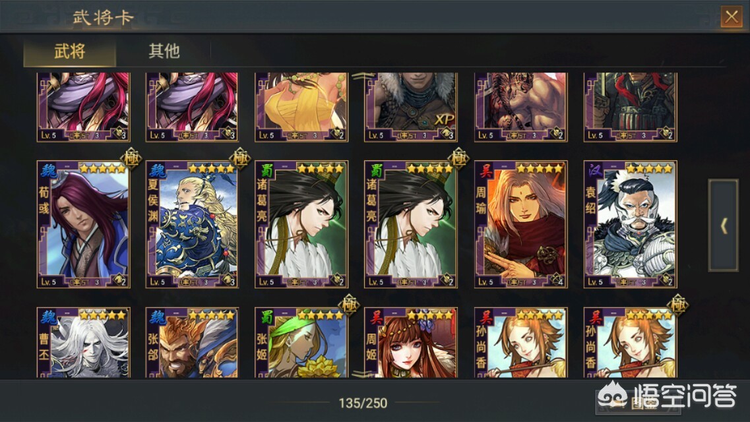Viewport: 750px width, 422px height.
Task: Expand the side panel with the arrow
Action: tap(723, 226)
